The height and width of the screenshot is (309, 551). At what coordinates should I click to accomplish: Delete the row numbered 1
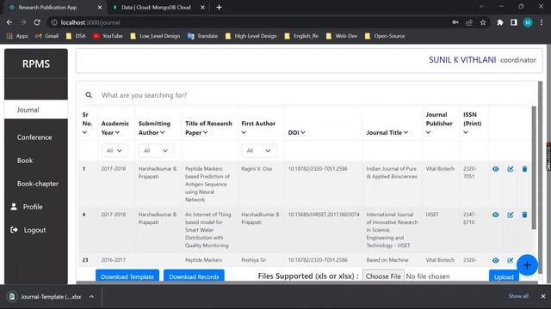(x=524, y=169)
